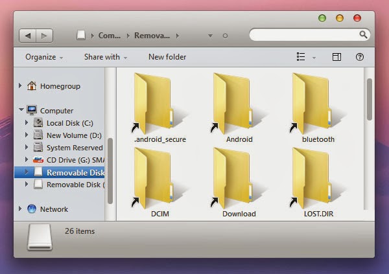Click the System Reserved drive icon

pos(38,147)
